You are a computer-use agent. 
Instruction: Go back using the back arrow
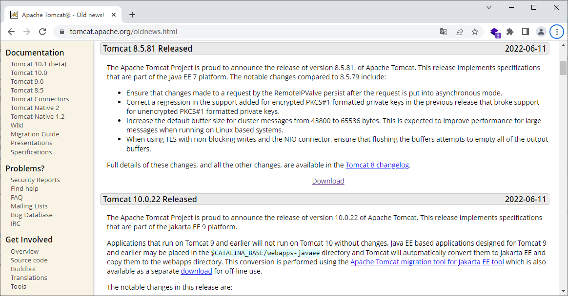click(11, 32)
